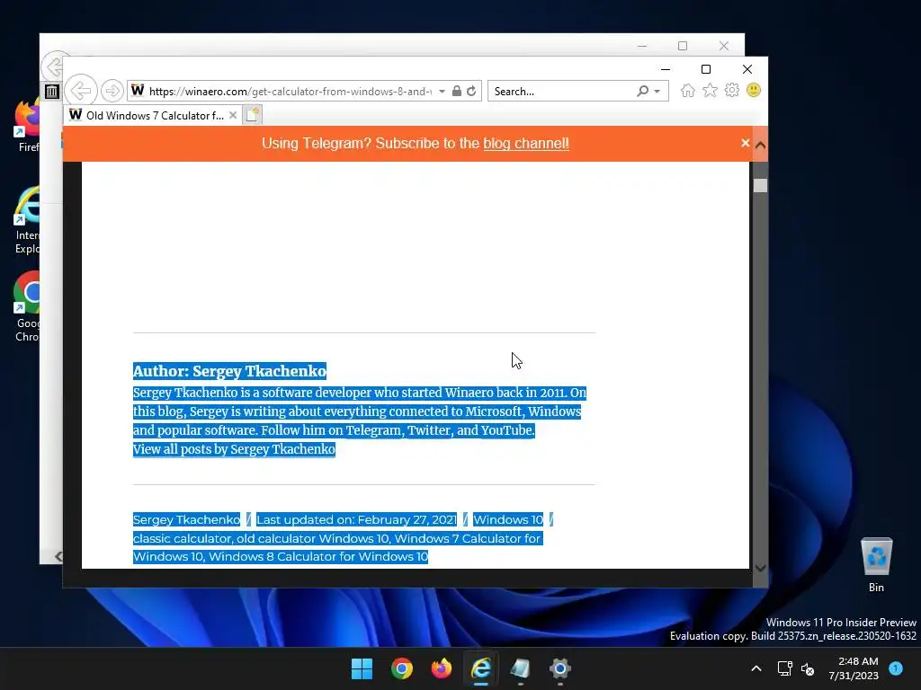The width and height of the screenshot is (921, 690).
Task: Open the notification badge in the tray
Action: (x=896, y=668)
